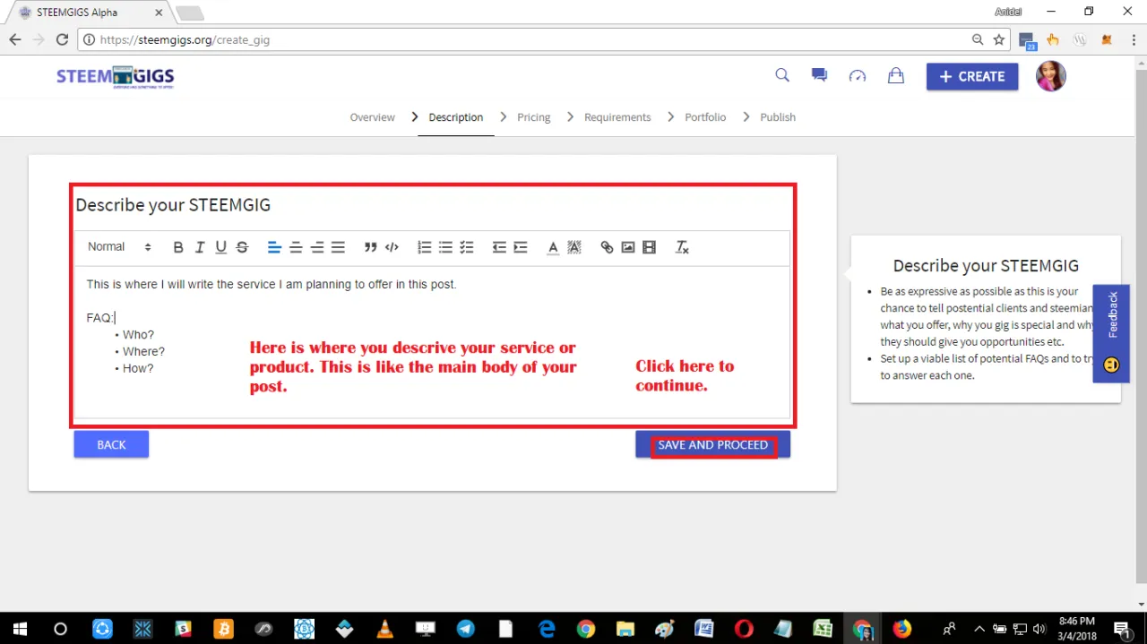Screen dimensions: 1147x644
Task: Align text right in editor
Action: point(317,247)
